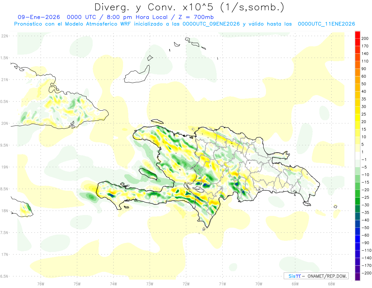Click the positive '25' color scale value
The width and height of the screenshot is (372, 288).
pyautogui.click(x=364, y=114)
